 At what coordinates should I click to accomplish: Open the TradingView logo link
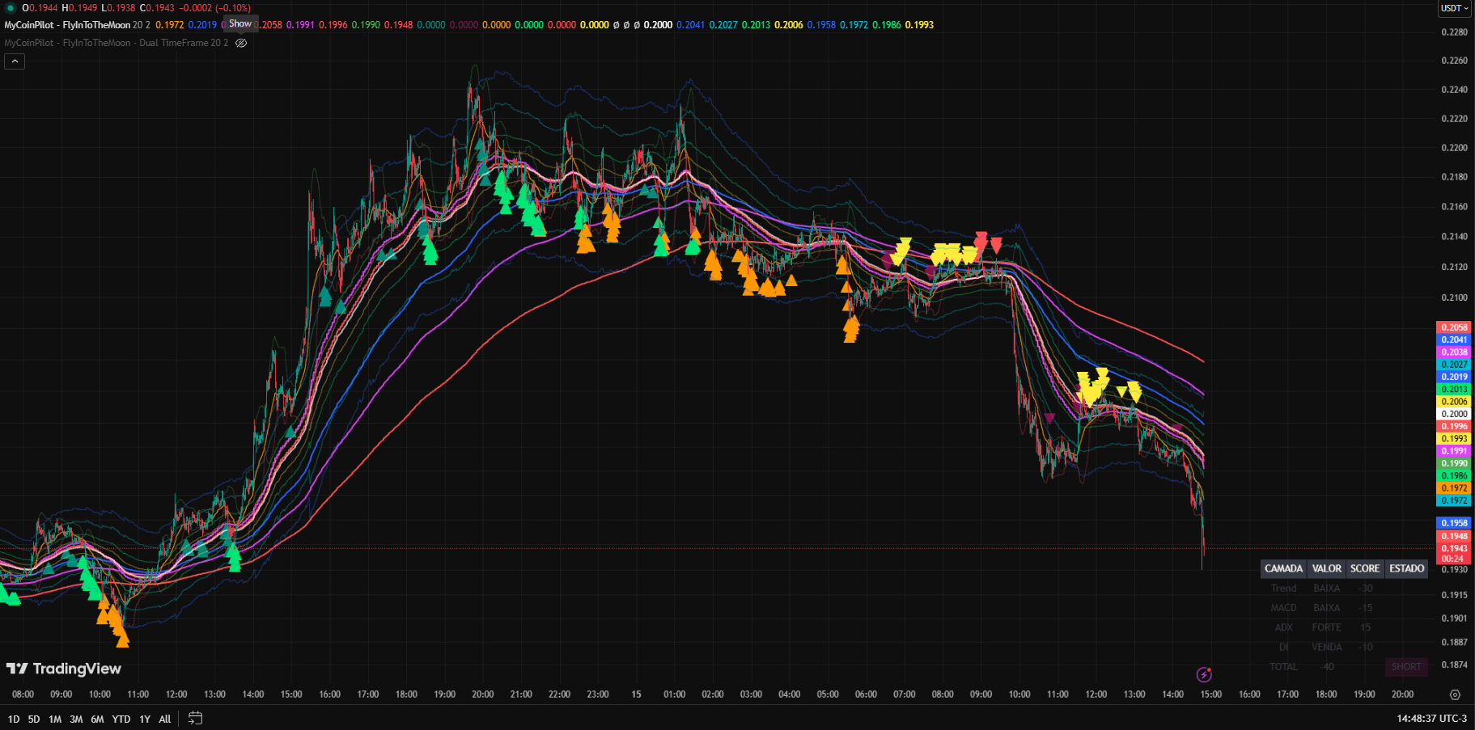(64, 669)
